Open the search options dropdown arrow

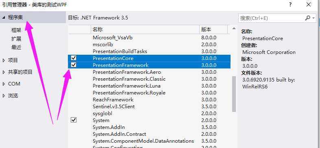(313, 18)
